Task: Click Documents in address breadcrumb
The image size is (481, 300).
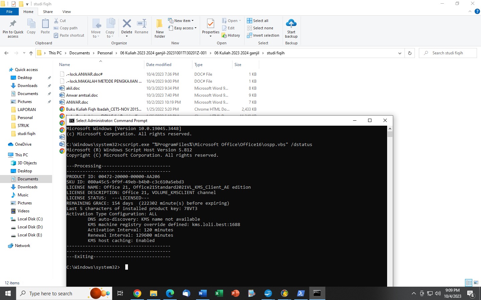Action: 79,53
